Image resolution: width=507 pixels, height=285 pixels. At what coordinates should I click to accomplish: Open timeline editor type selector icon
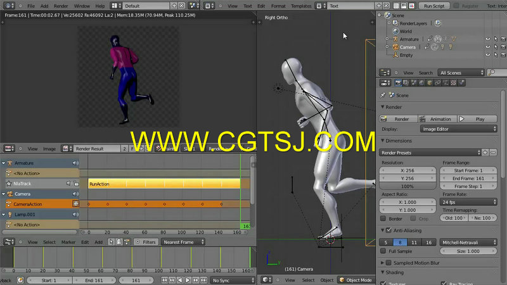(9, 242)
